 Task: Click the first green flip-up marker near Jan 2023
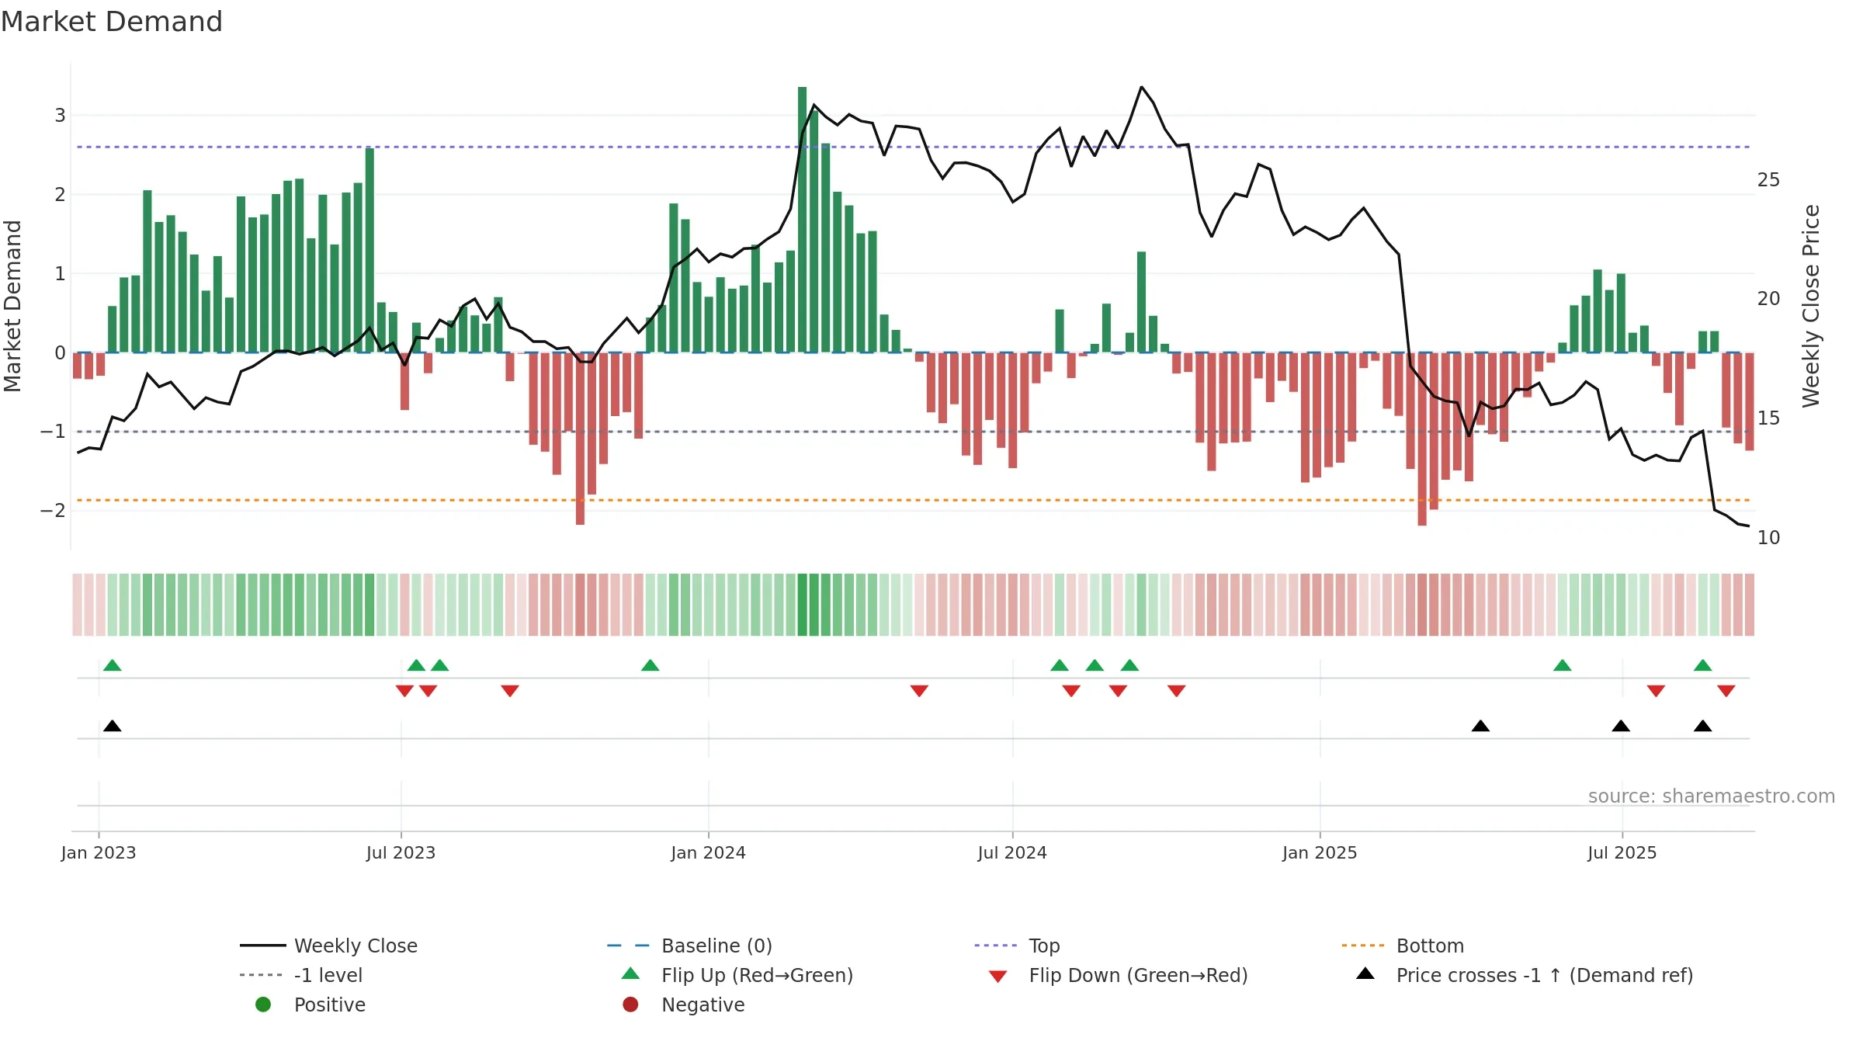tap(113, 665)
